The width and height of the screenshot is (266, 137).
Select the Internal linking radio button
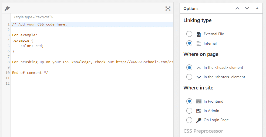(x=189, y=43)
